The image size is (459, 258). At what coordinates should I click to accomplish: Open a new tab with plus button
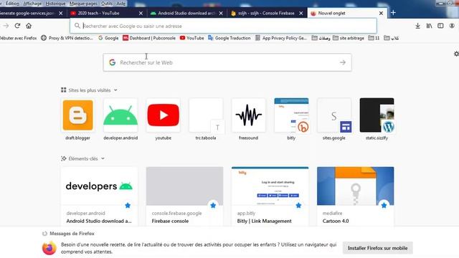(393, 13)
